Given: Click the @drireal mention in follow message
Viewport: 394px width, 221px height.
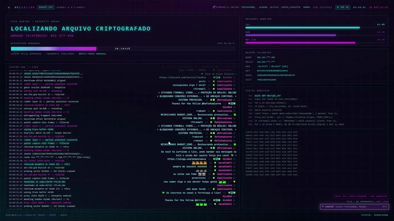Looking at the screenshot, I should pyautogui.click(x=200, y=200).
